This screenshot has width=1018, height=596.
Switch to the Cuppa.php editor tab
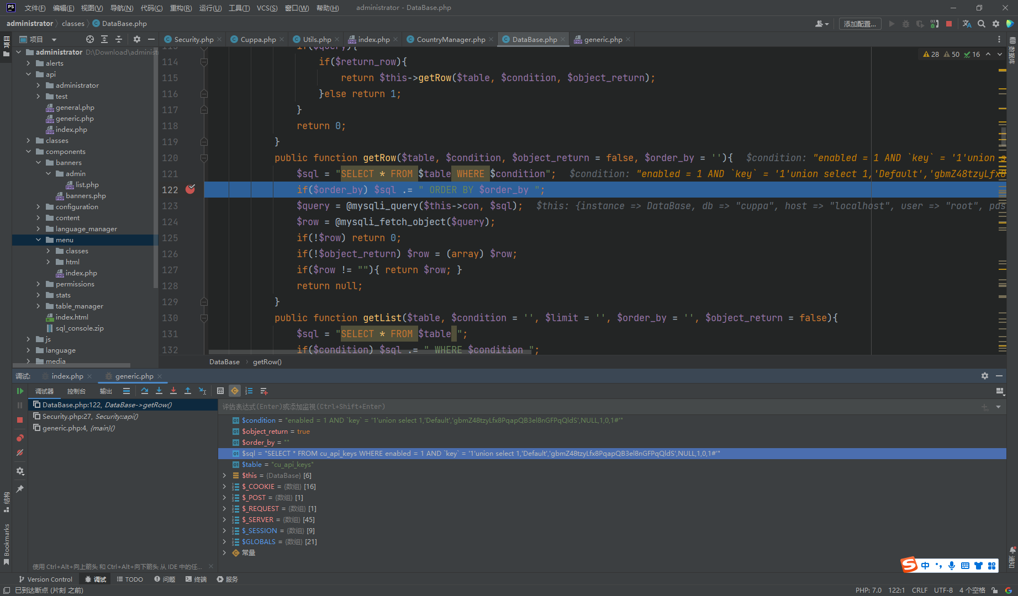pyautogui.click(x=258, y=39)
